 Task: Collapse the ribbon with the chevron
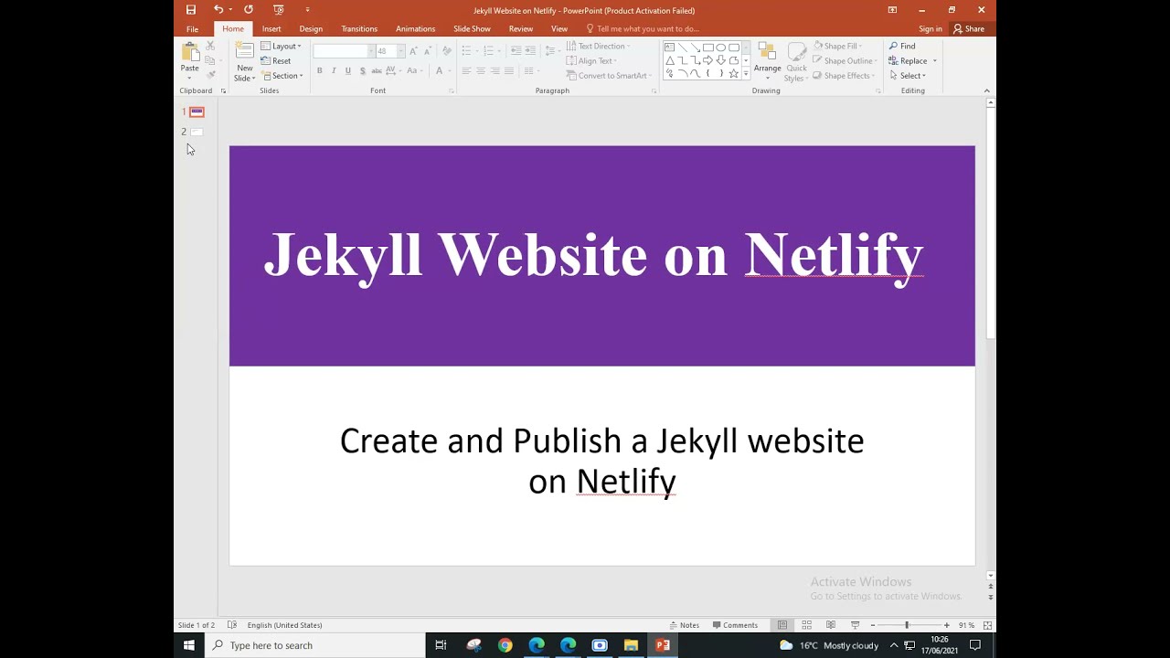click(986, 91)
